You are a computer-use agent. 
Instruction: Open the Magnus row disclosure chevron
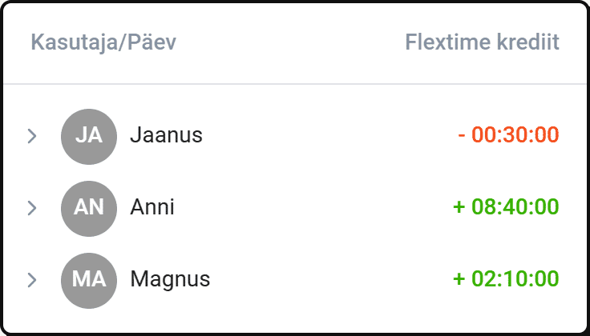point(32,280)
